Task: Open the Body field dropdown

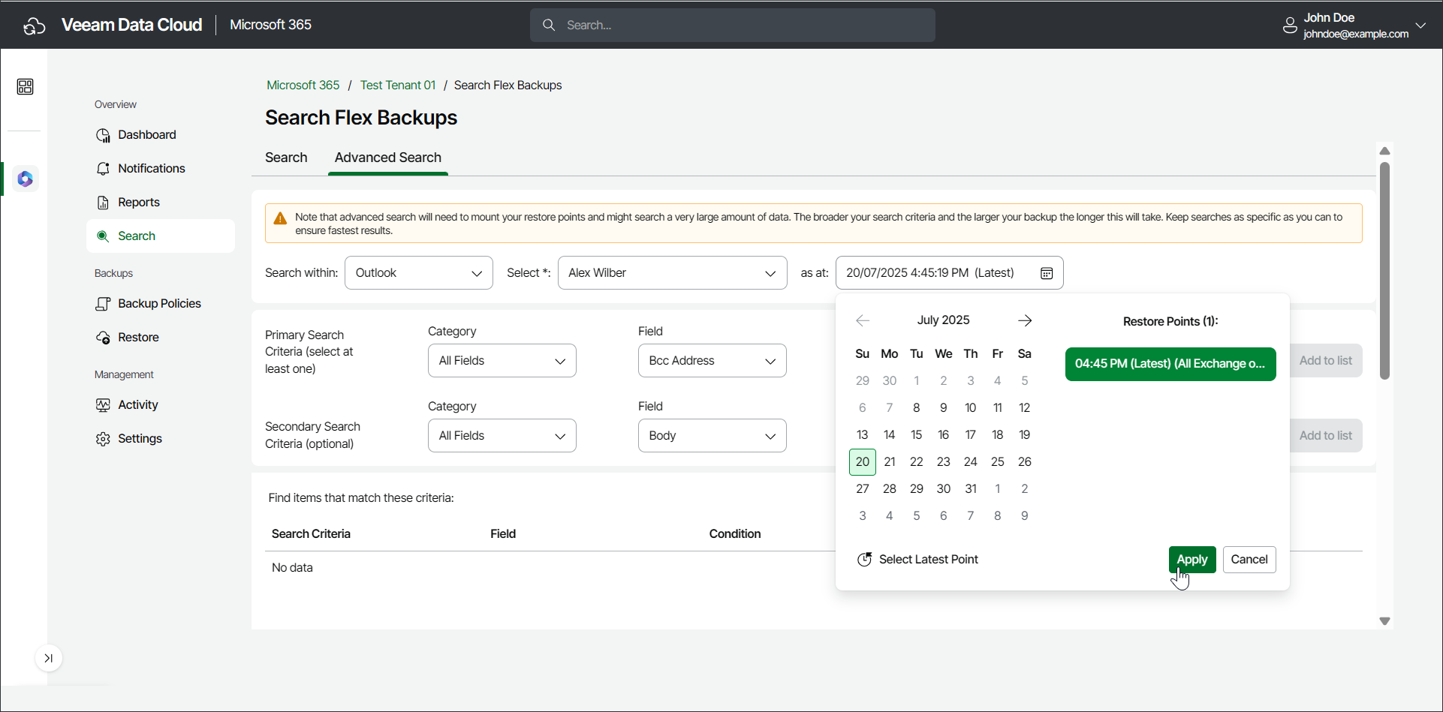Action: pos(712,436)
